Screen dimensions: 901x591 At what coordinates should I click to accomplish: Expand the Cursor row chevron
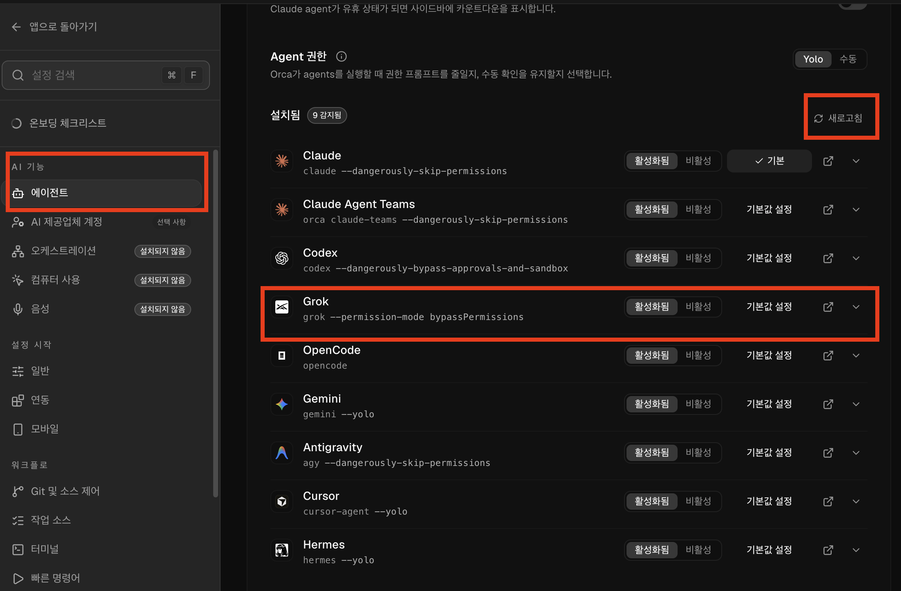coord(856,501)
